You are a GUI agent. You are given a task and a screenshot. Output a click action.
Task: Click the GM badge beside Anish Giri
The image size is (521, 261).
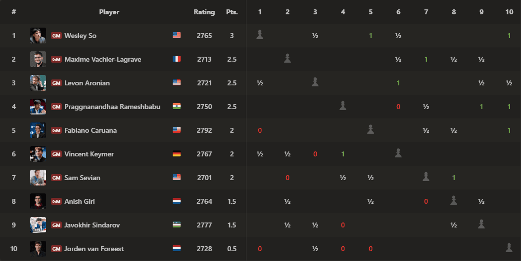56,201
